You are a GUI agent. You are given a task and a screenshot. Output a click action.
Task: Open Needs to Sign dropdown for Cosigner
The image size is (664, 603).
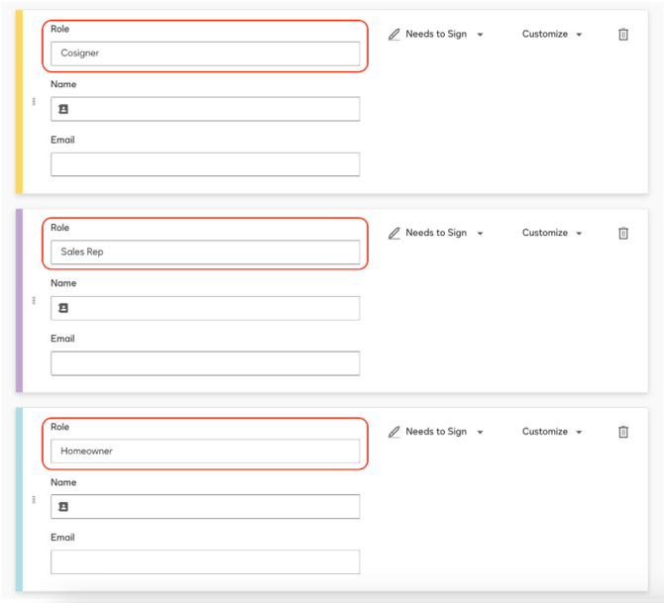pyautogui.click(x=436, y=35)
